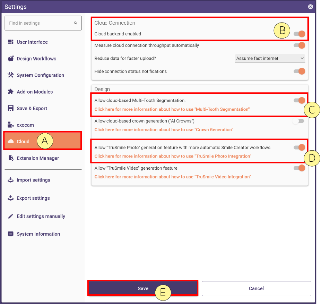Click Edit settings manually

41,216
